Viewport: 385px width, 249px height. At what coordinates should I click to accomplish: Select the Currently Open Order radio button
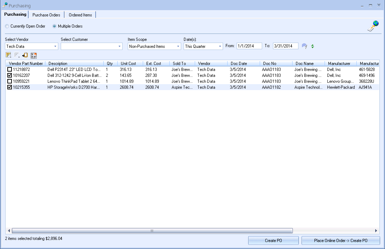tap(7, 26)
